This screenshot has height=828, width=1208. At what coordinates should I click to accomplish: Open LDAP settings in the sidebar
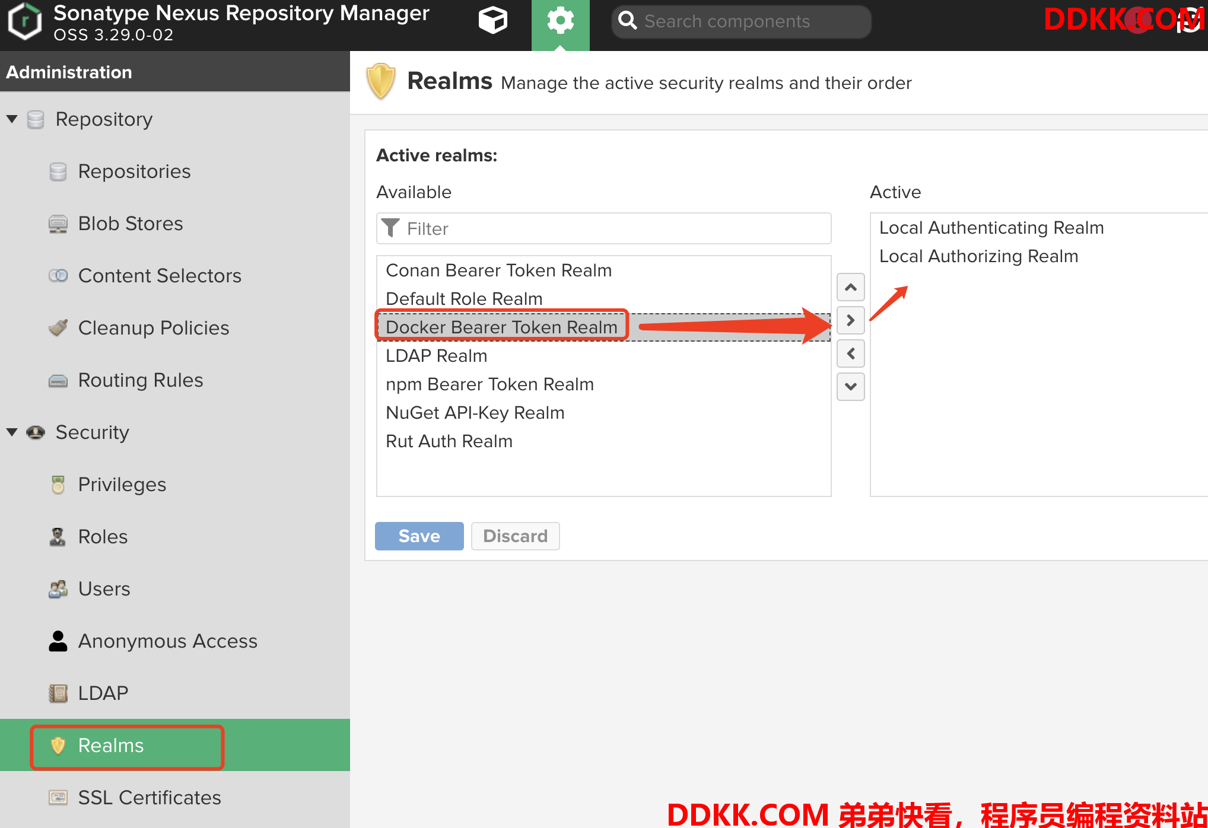[175, 693]
